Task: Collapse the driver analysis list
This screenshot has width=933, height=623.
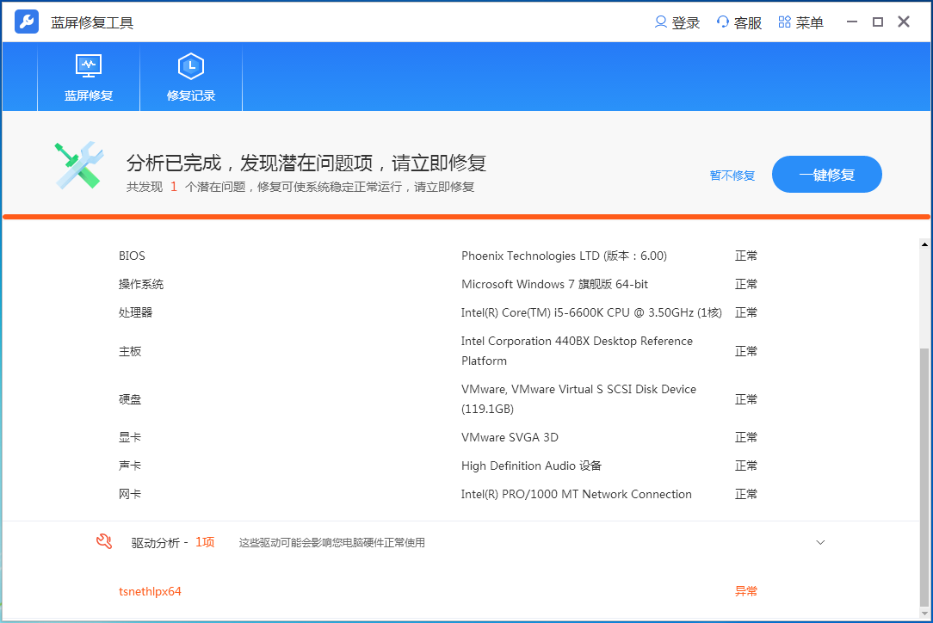Action: (x=820, y=542)
